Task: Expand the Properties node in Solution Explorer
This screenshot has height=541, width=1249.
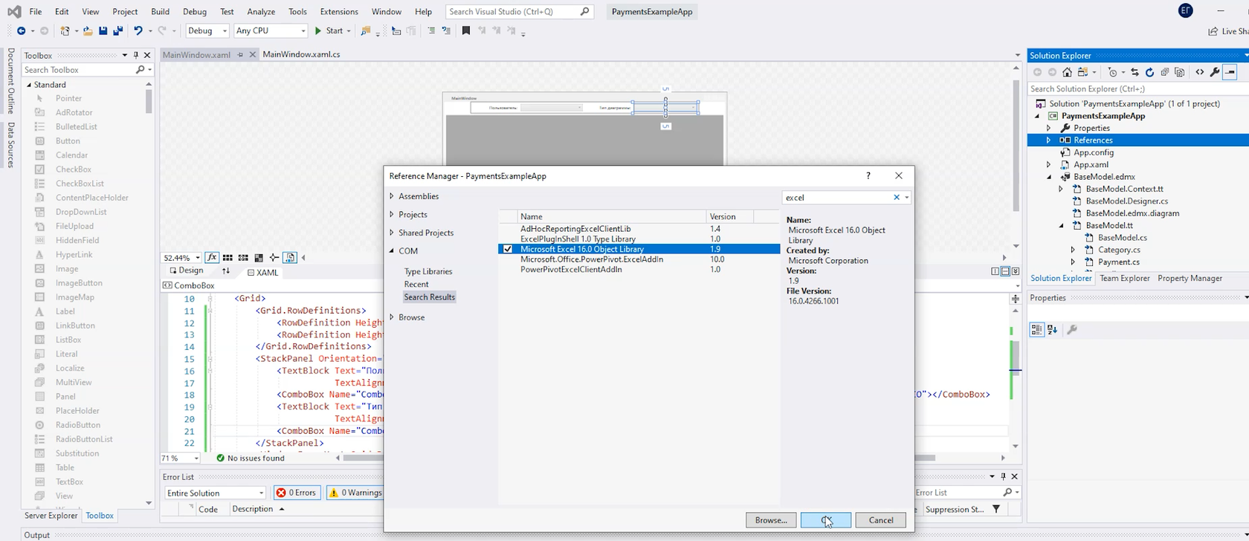Action: (x=1049, y=128)
